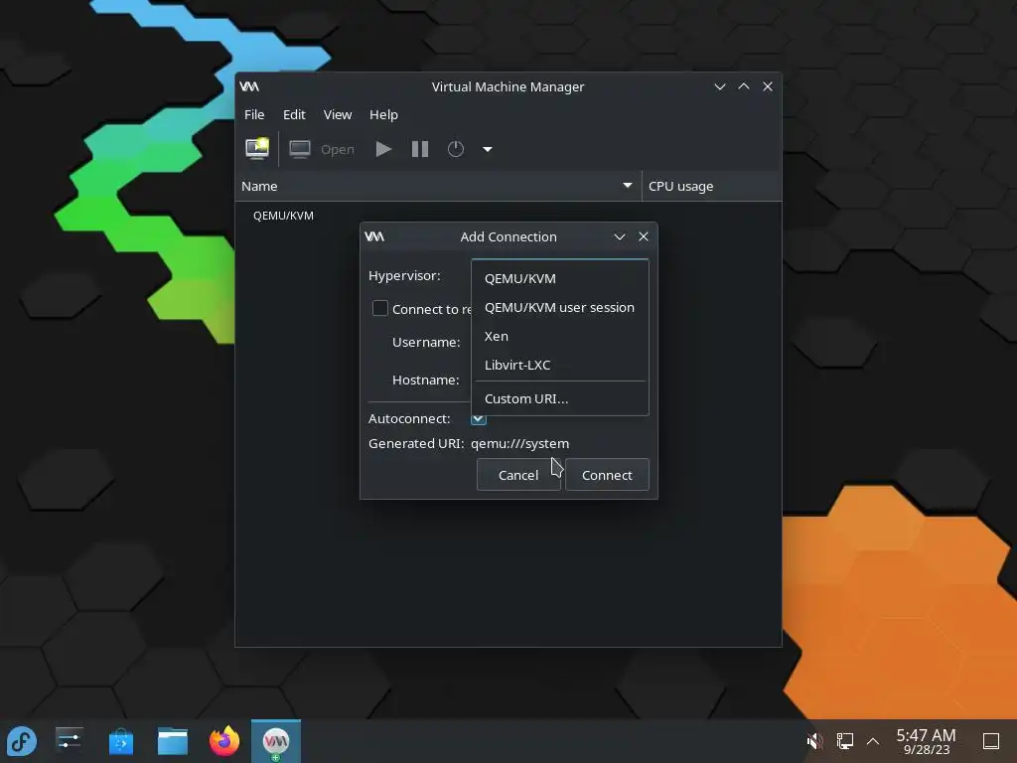Click the muted volume tray icon
This screenshot has height=763, width=1017.
[814, 741]
